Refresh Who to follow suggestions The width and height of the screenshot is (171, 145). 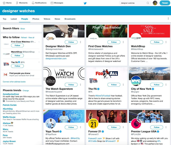pyautogui.click(x=24, y=37)
